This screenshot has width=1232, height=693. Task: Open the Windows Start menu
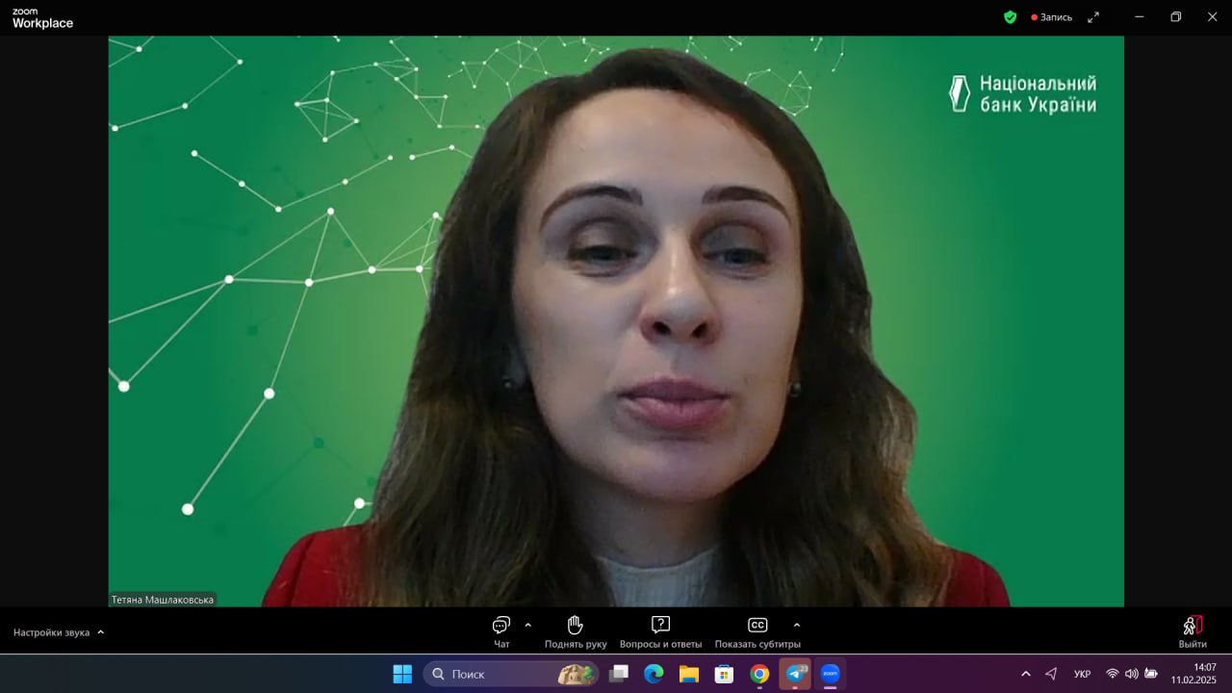coord(402,674)
